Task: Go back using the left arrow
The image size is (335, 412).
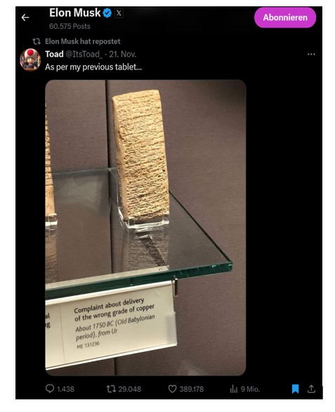Action: pos(25,18)
